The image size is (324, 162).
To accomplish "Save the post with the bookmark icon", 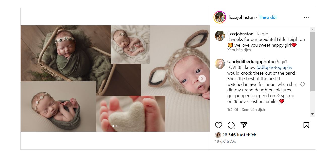I will point(306,125).
